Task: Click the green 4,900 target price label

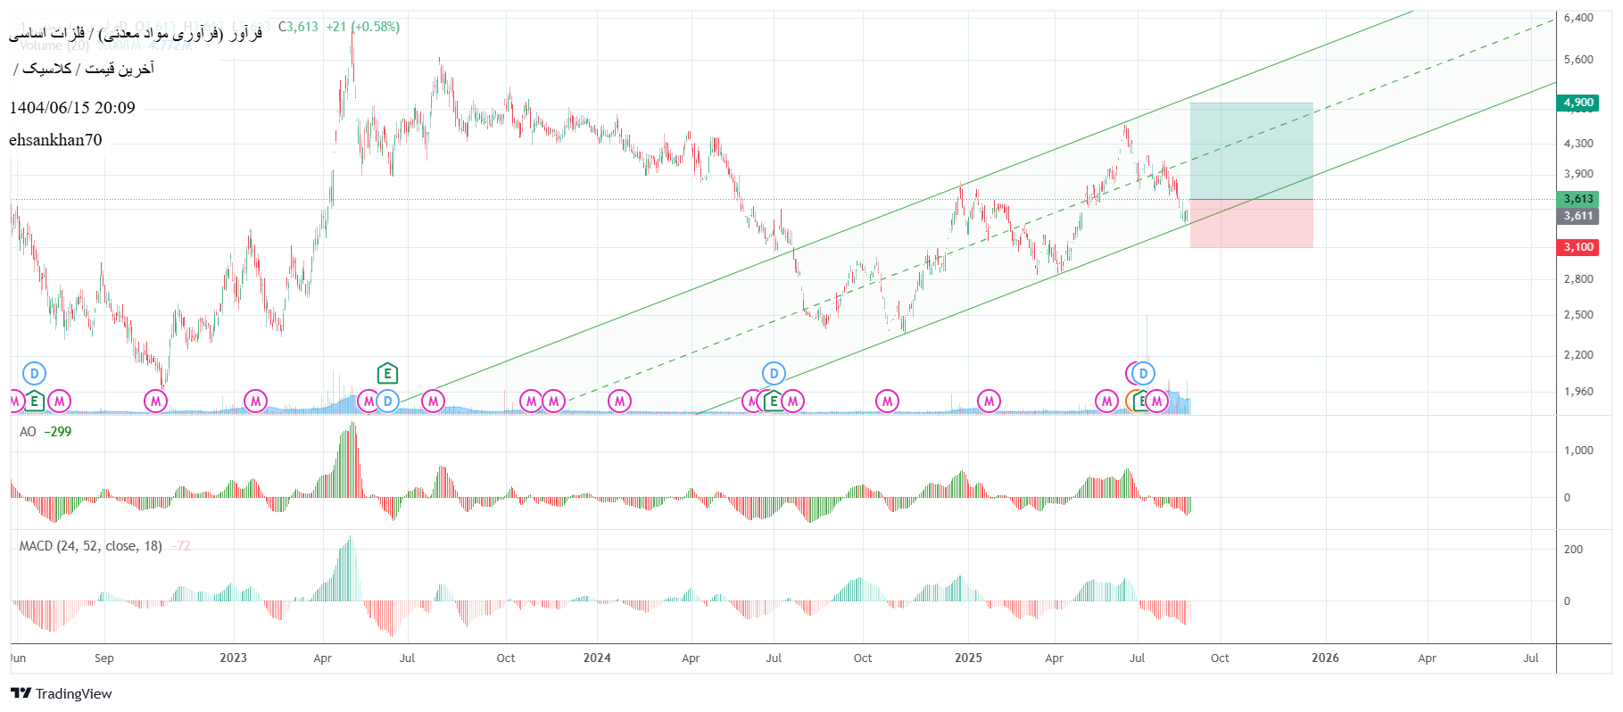Action: (x=1577, y=103)
